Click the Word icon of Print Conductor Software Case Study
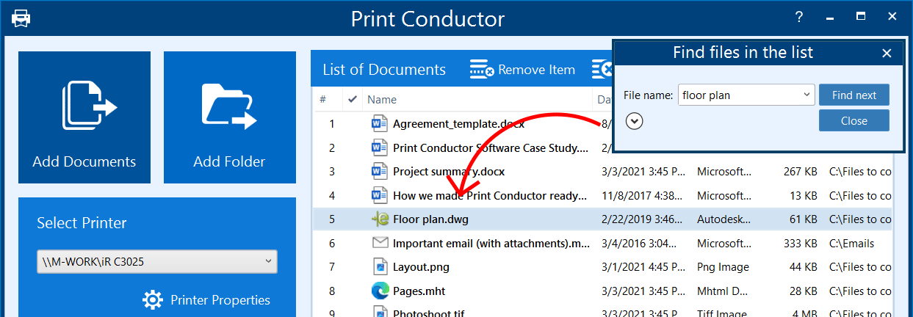This screenshot has height=317, width=913. coord(379,147)
